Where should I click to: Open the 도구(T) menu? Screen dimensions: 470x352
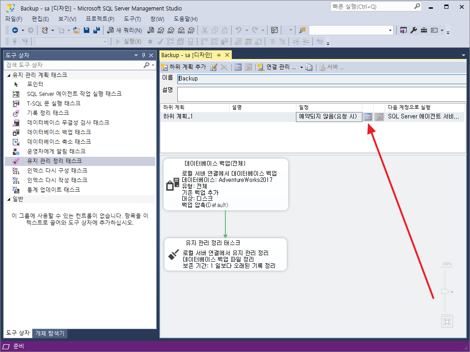132,19
